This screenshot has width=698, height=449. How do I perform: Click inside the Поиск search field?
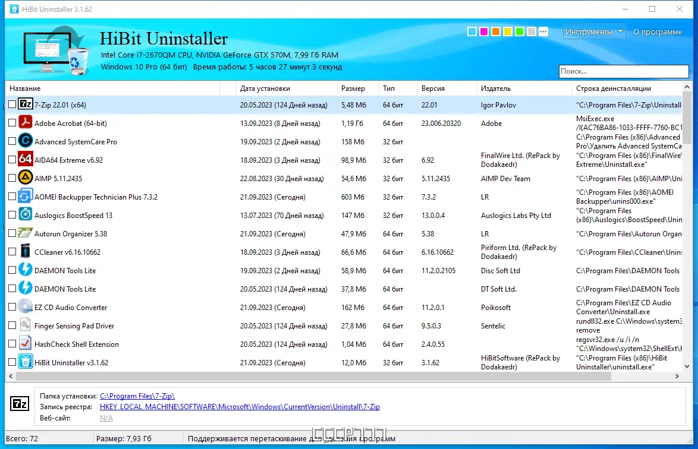[623, 71]
